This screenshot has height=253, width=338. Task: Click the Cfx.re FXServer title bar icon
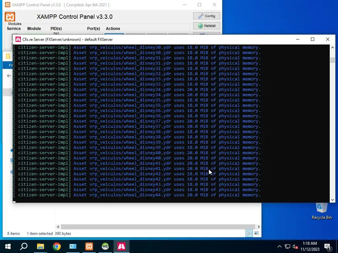18,40
